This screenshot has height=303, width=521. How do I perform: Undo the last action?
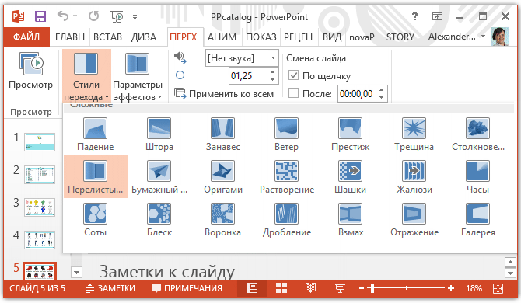[x=62, y=16]
